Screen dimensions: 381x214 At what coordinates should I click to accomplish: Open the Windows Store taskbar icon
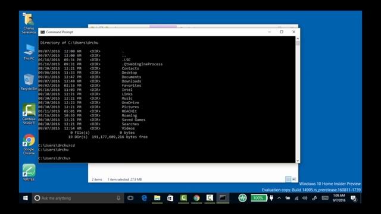click(170, 198)
